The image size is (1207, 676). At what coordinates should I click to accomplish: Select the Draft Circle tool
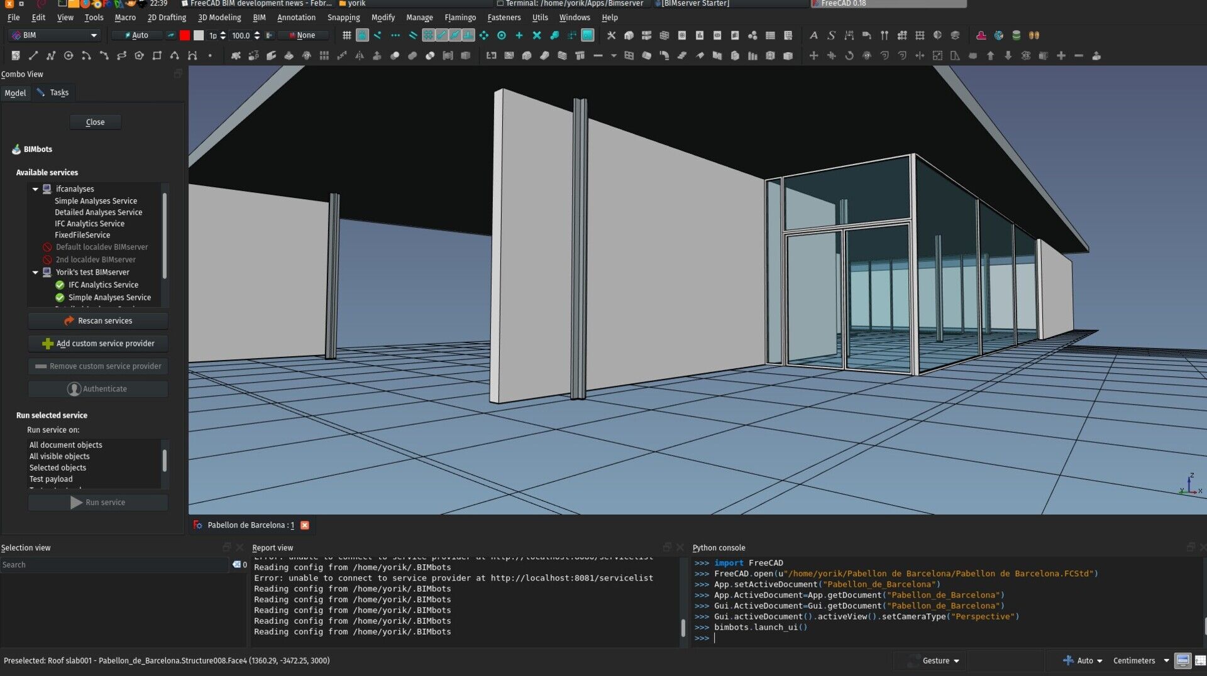(69, 56)
